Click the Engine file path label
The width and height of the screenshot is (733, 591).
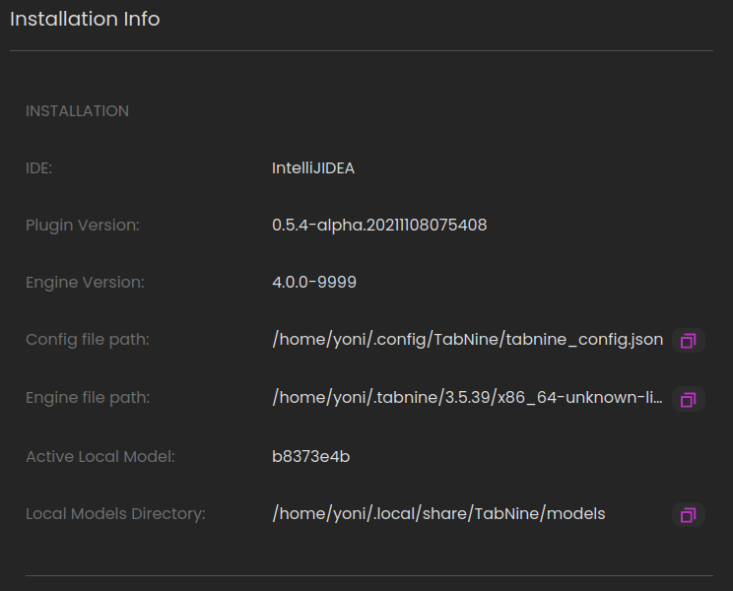click(88, 398)
